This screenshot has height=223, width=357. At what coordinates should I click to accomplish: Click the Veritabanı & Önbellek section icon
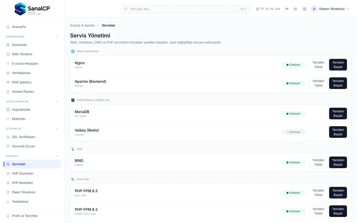(73, 100)
